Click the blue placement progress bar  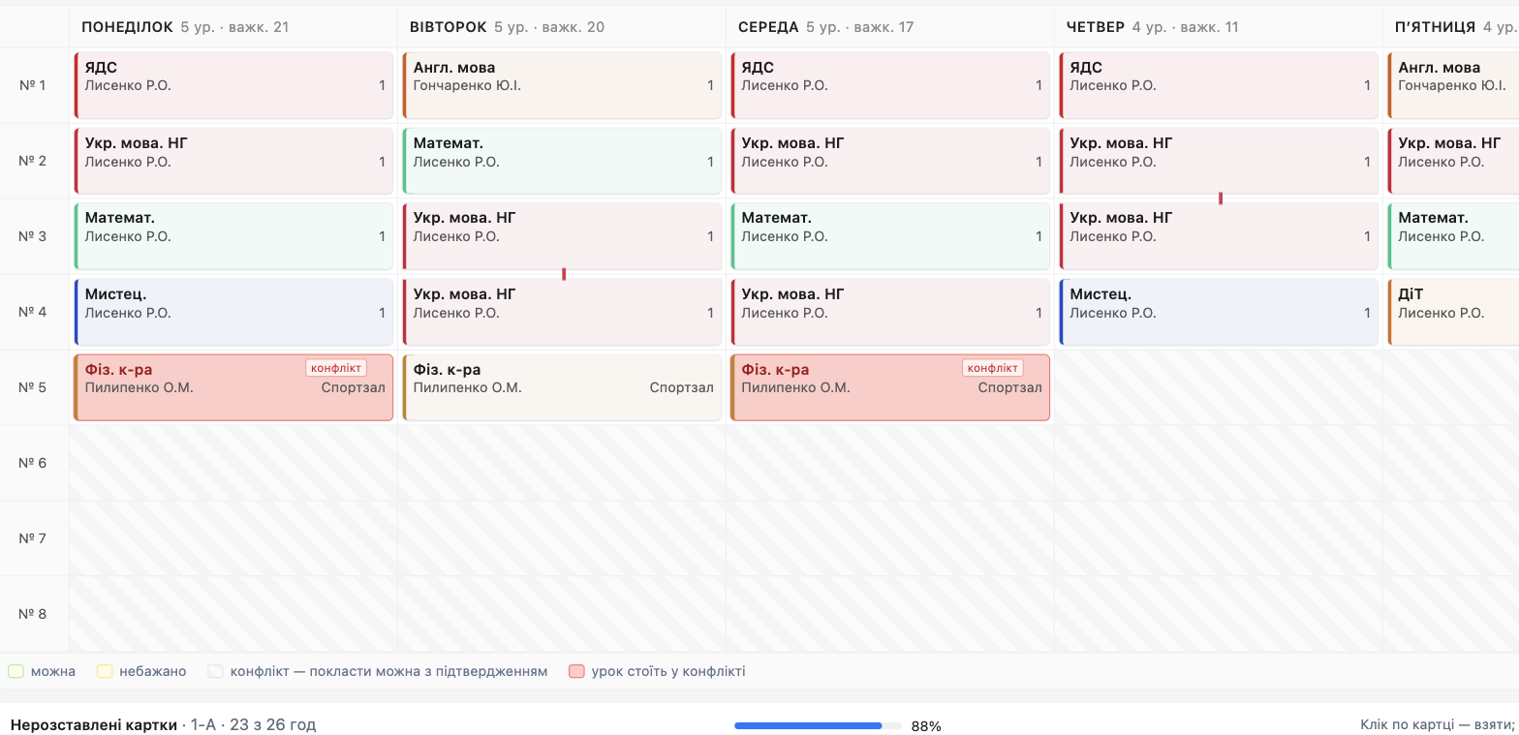818,725
